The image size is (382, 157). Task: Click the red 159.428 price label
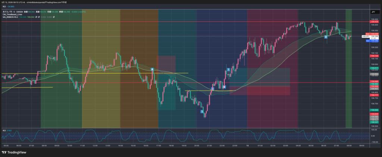click(x=375, y=22)
